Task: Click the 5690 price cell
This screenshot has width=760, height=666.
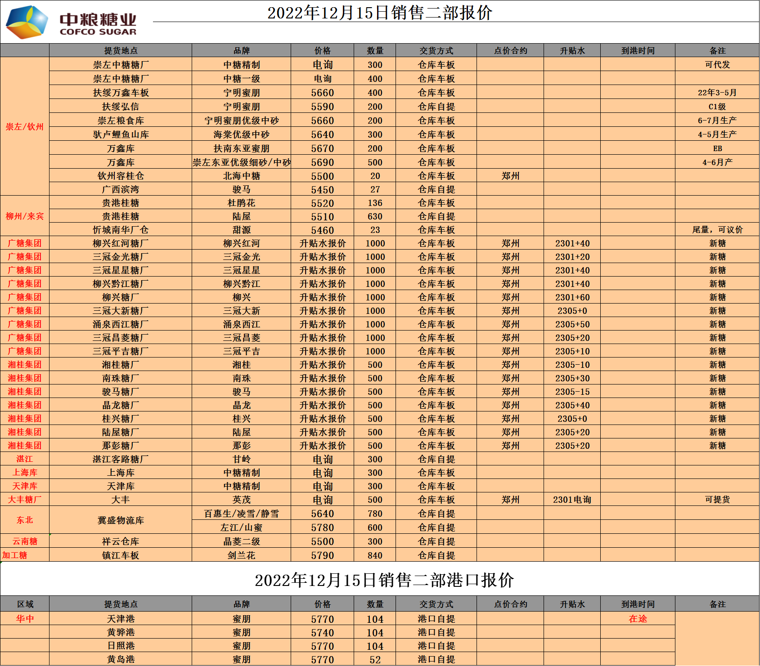Action: pos(323,162)
